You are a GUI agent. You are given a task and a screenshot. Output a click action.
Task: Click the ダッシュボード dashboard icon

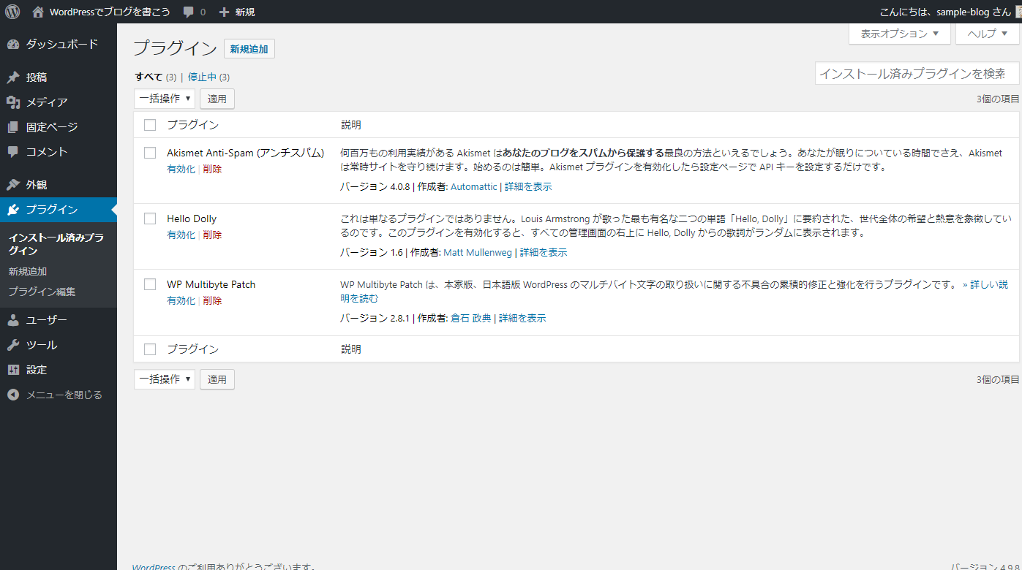(13, 44)
